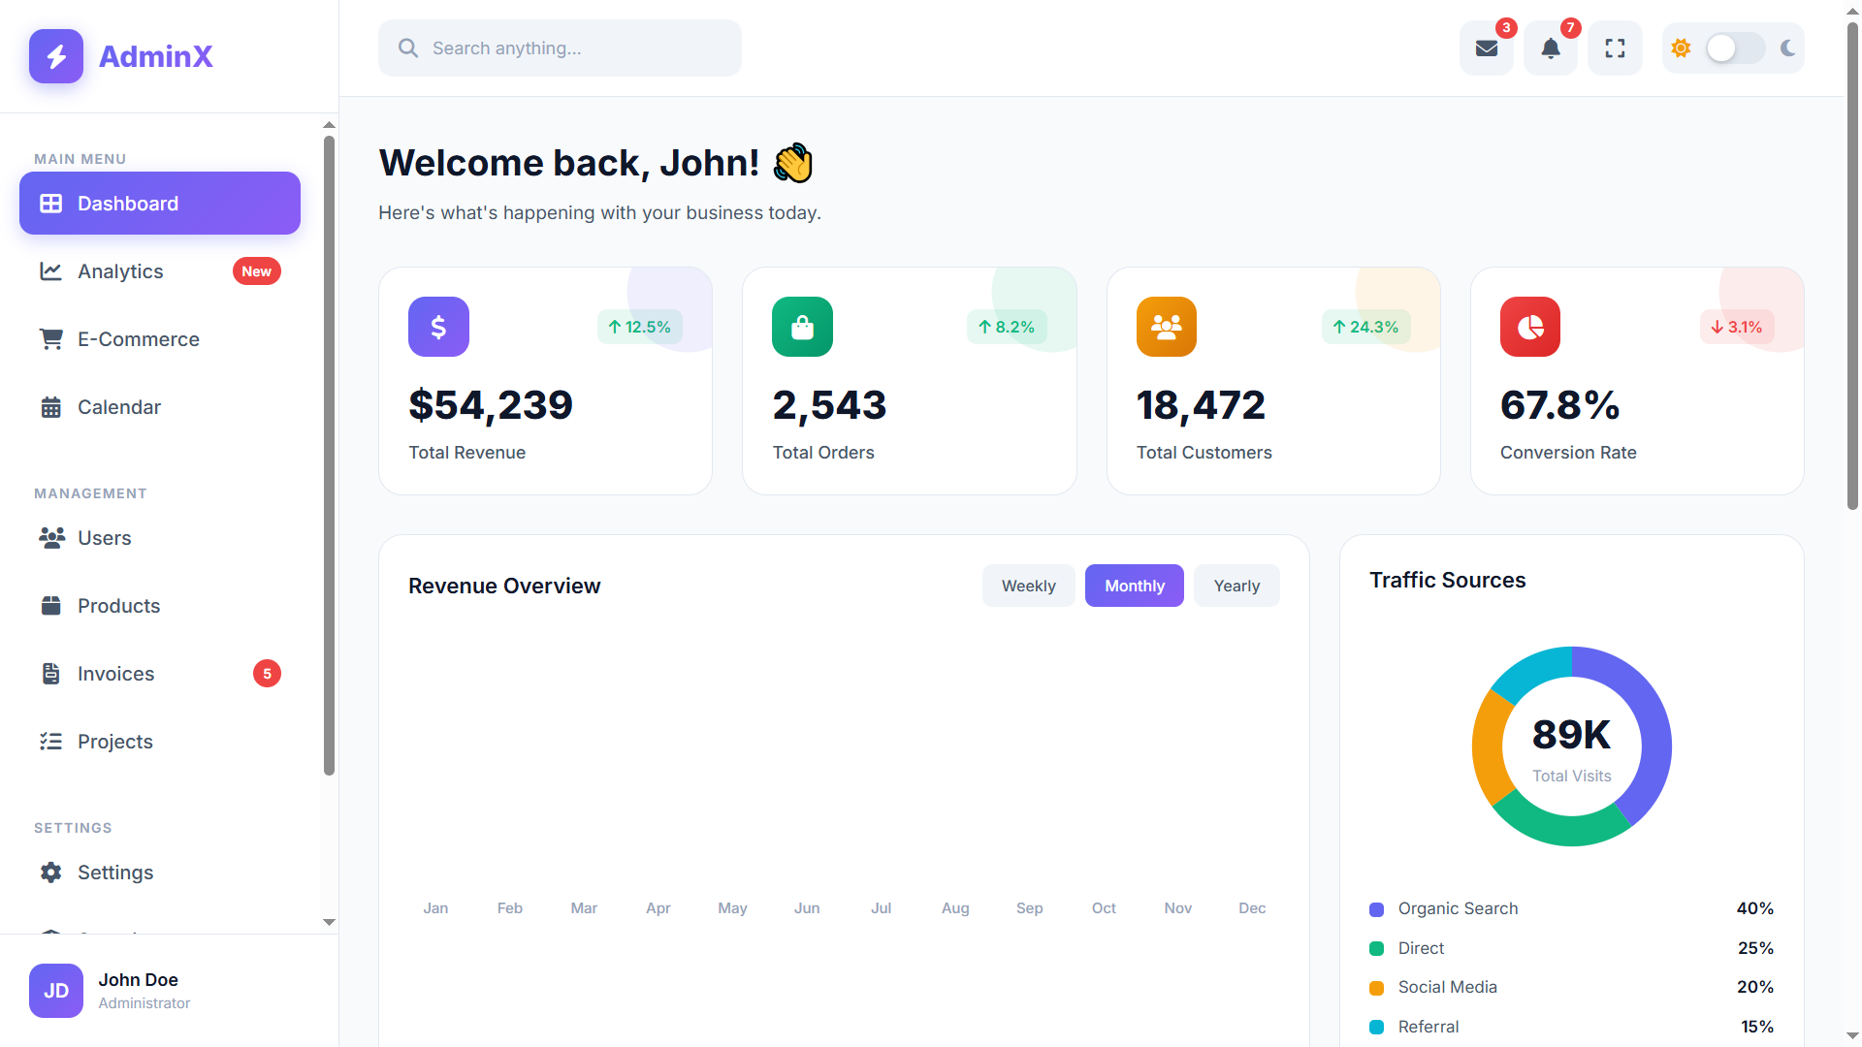Viewport: 1862px width, 1047px height.
Task: Click the 3.1% conversion change badge
Action: point(1737,327)
